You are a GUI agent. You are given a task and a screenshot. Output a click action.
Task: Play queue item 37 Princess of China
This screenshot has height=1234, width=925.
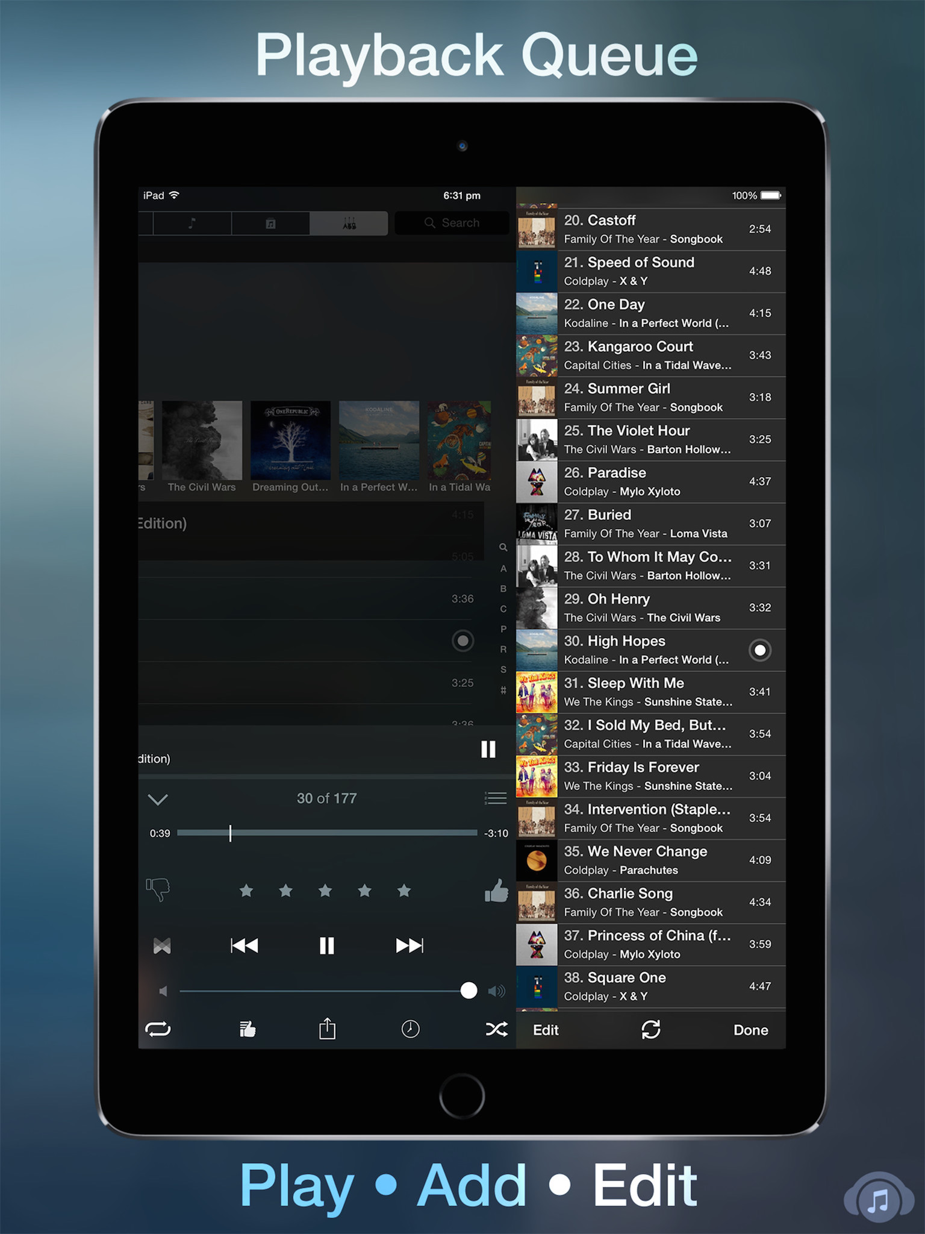point(651,945)
